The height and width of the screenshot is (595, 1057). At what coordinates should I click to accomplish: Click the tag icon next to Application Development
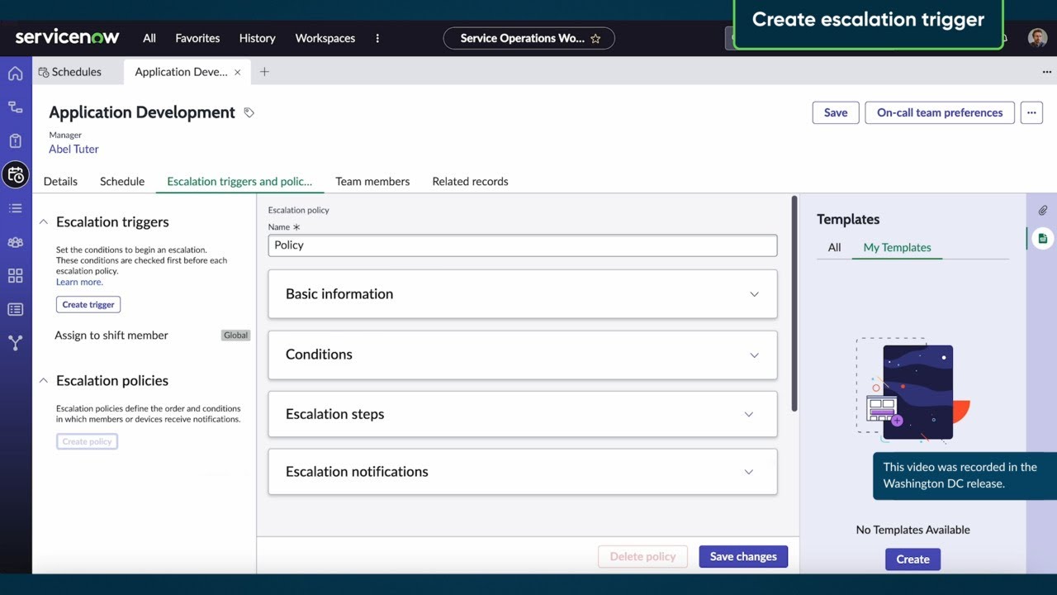pos(249,112)
